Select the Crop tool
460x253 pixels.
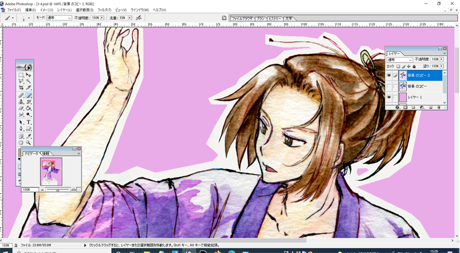tap(21, 87)
